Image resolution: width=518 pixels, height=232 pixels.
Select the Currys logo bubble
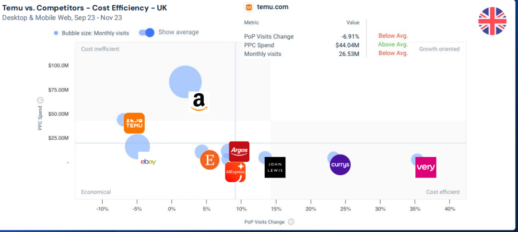340,165
